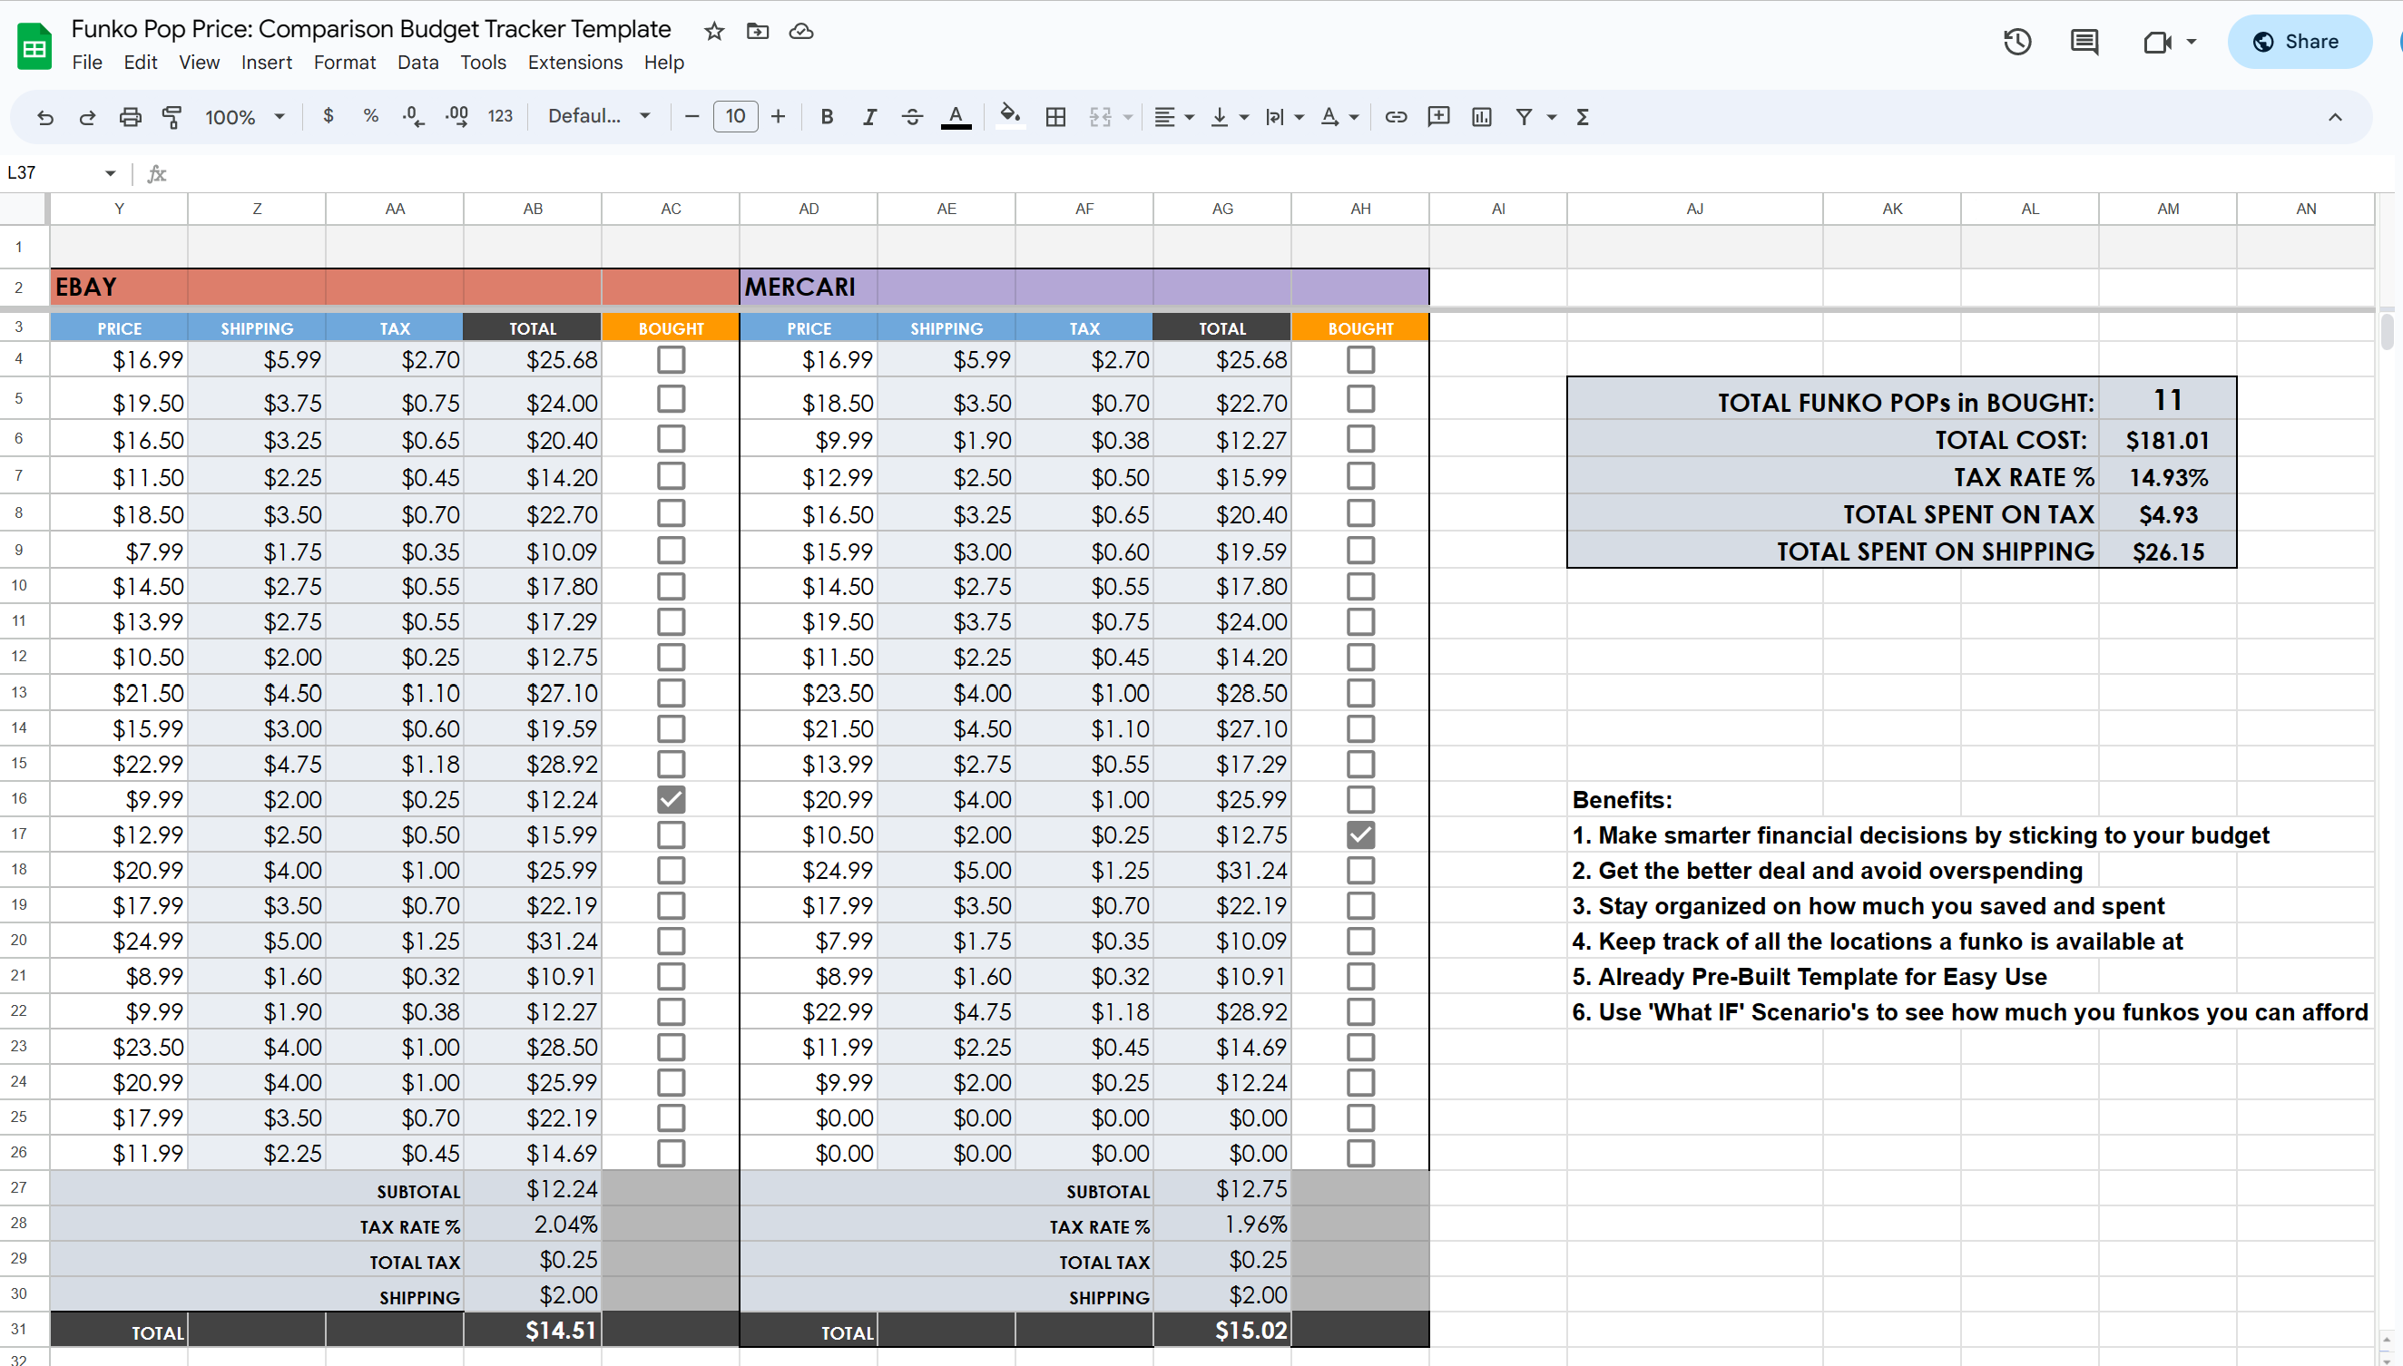Open version history clock icon
This screenshot has width=2403, height=1366.
tap(2016, 42)
